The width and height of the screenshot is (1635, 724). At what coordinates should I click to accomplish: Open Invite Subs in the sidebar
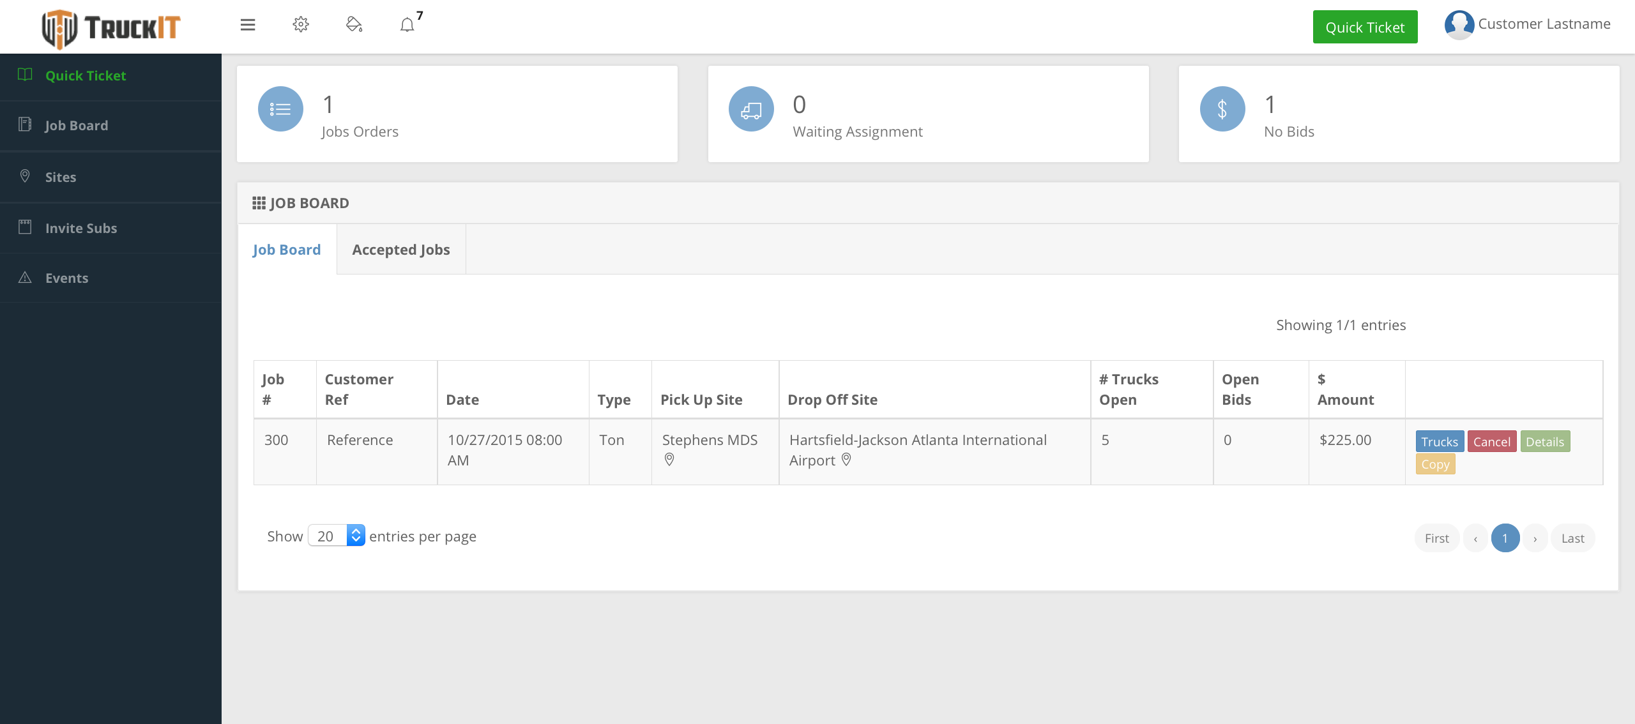[81, 228]
